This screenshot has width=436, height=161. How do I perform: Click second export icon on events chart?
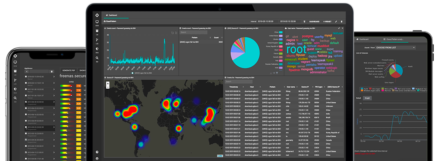[x=176, y=33]
